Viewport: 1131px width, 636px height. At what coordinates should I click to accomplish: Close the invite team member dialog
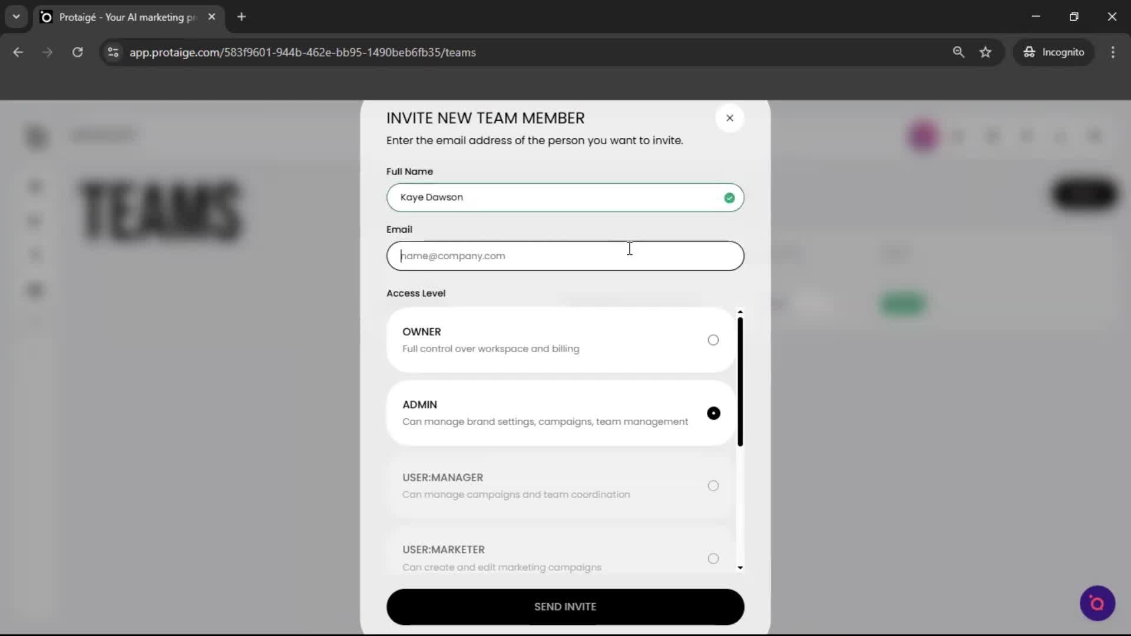tap(730, 118)
